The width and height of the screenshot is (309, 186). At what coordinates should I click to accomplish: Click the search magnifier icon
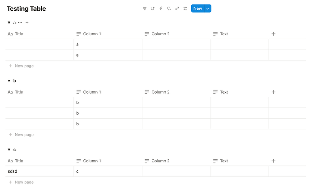(x=169, y=8)
